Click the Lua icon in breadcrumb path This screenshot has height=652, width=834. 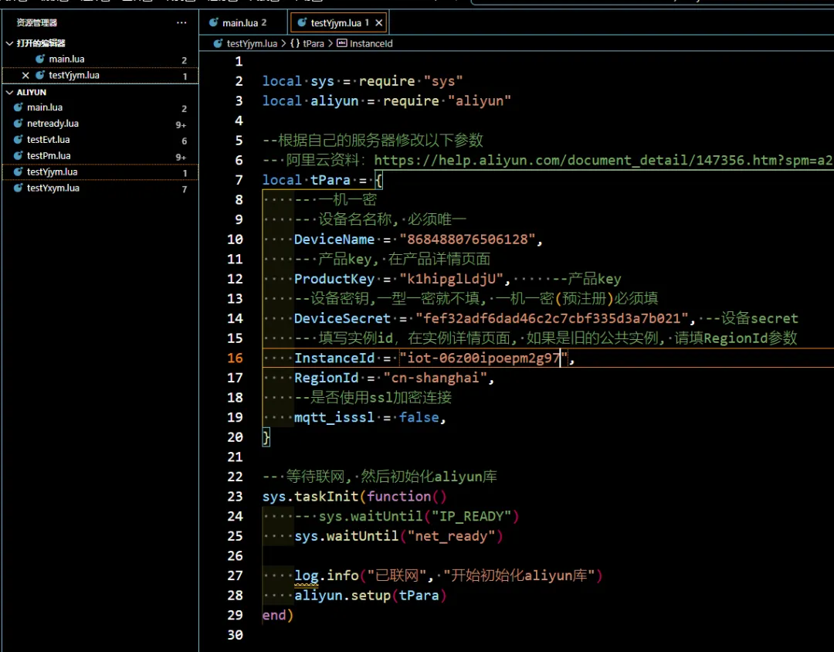tap(218, 43)
